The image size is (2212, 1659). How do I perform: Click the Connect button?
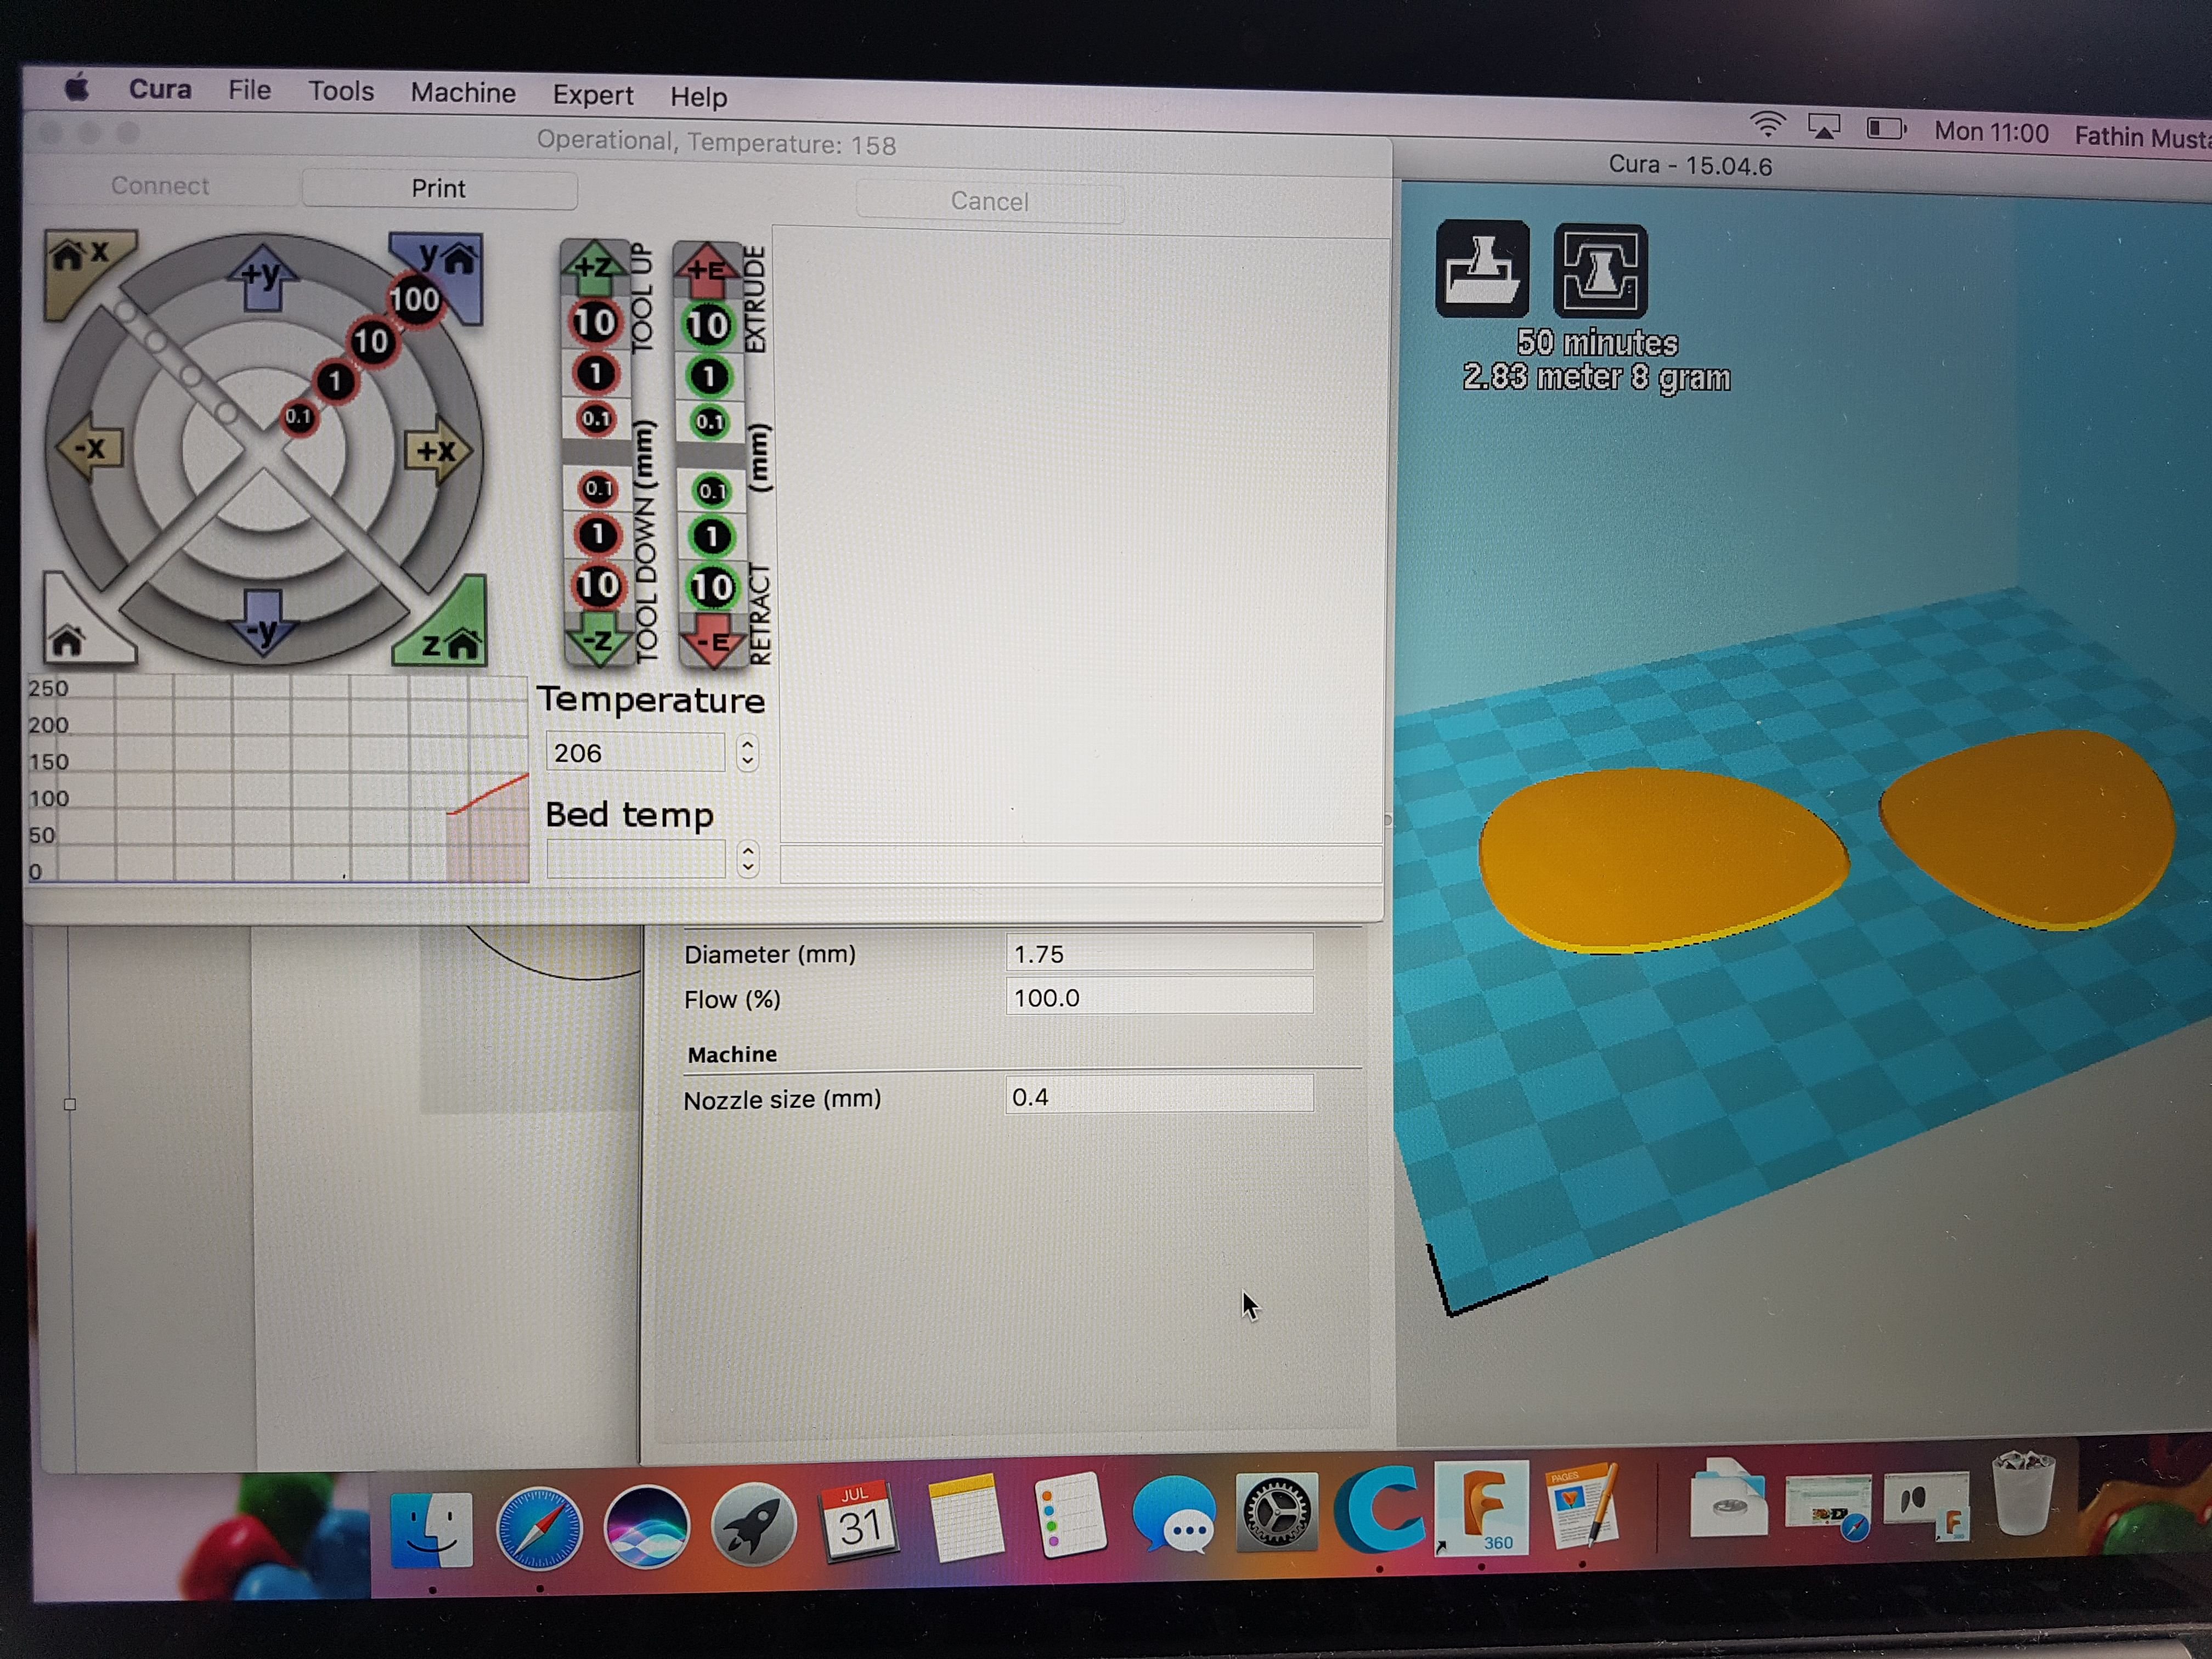[160, 186]
